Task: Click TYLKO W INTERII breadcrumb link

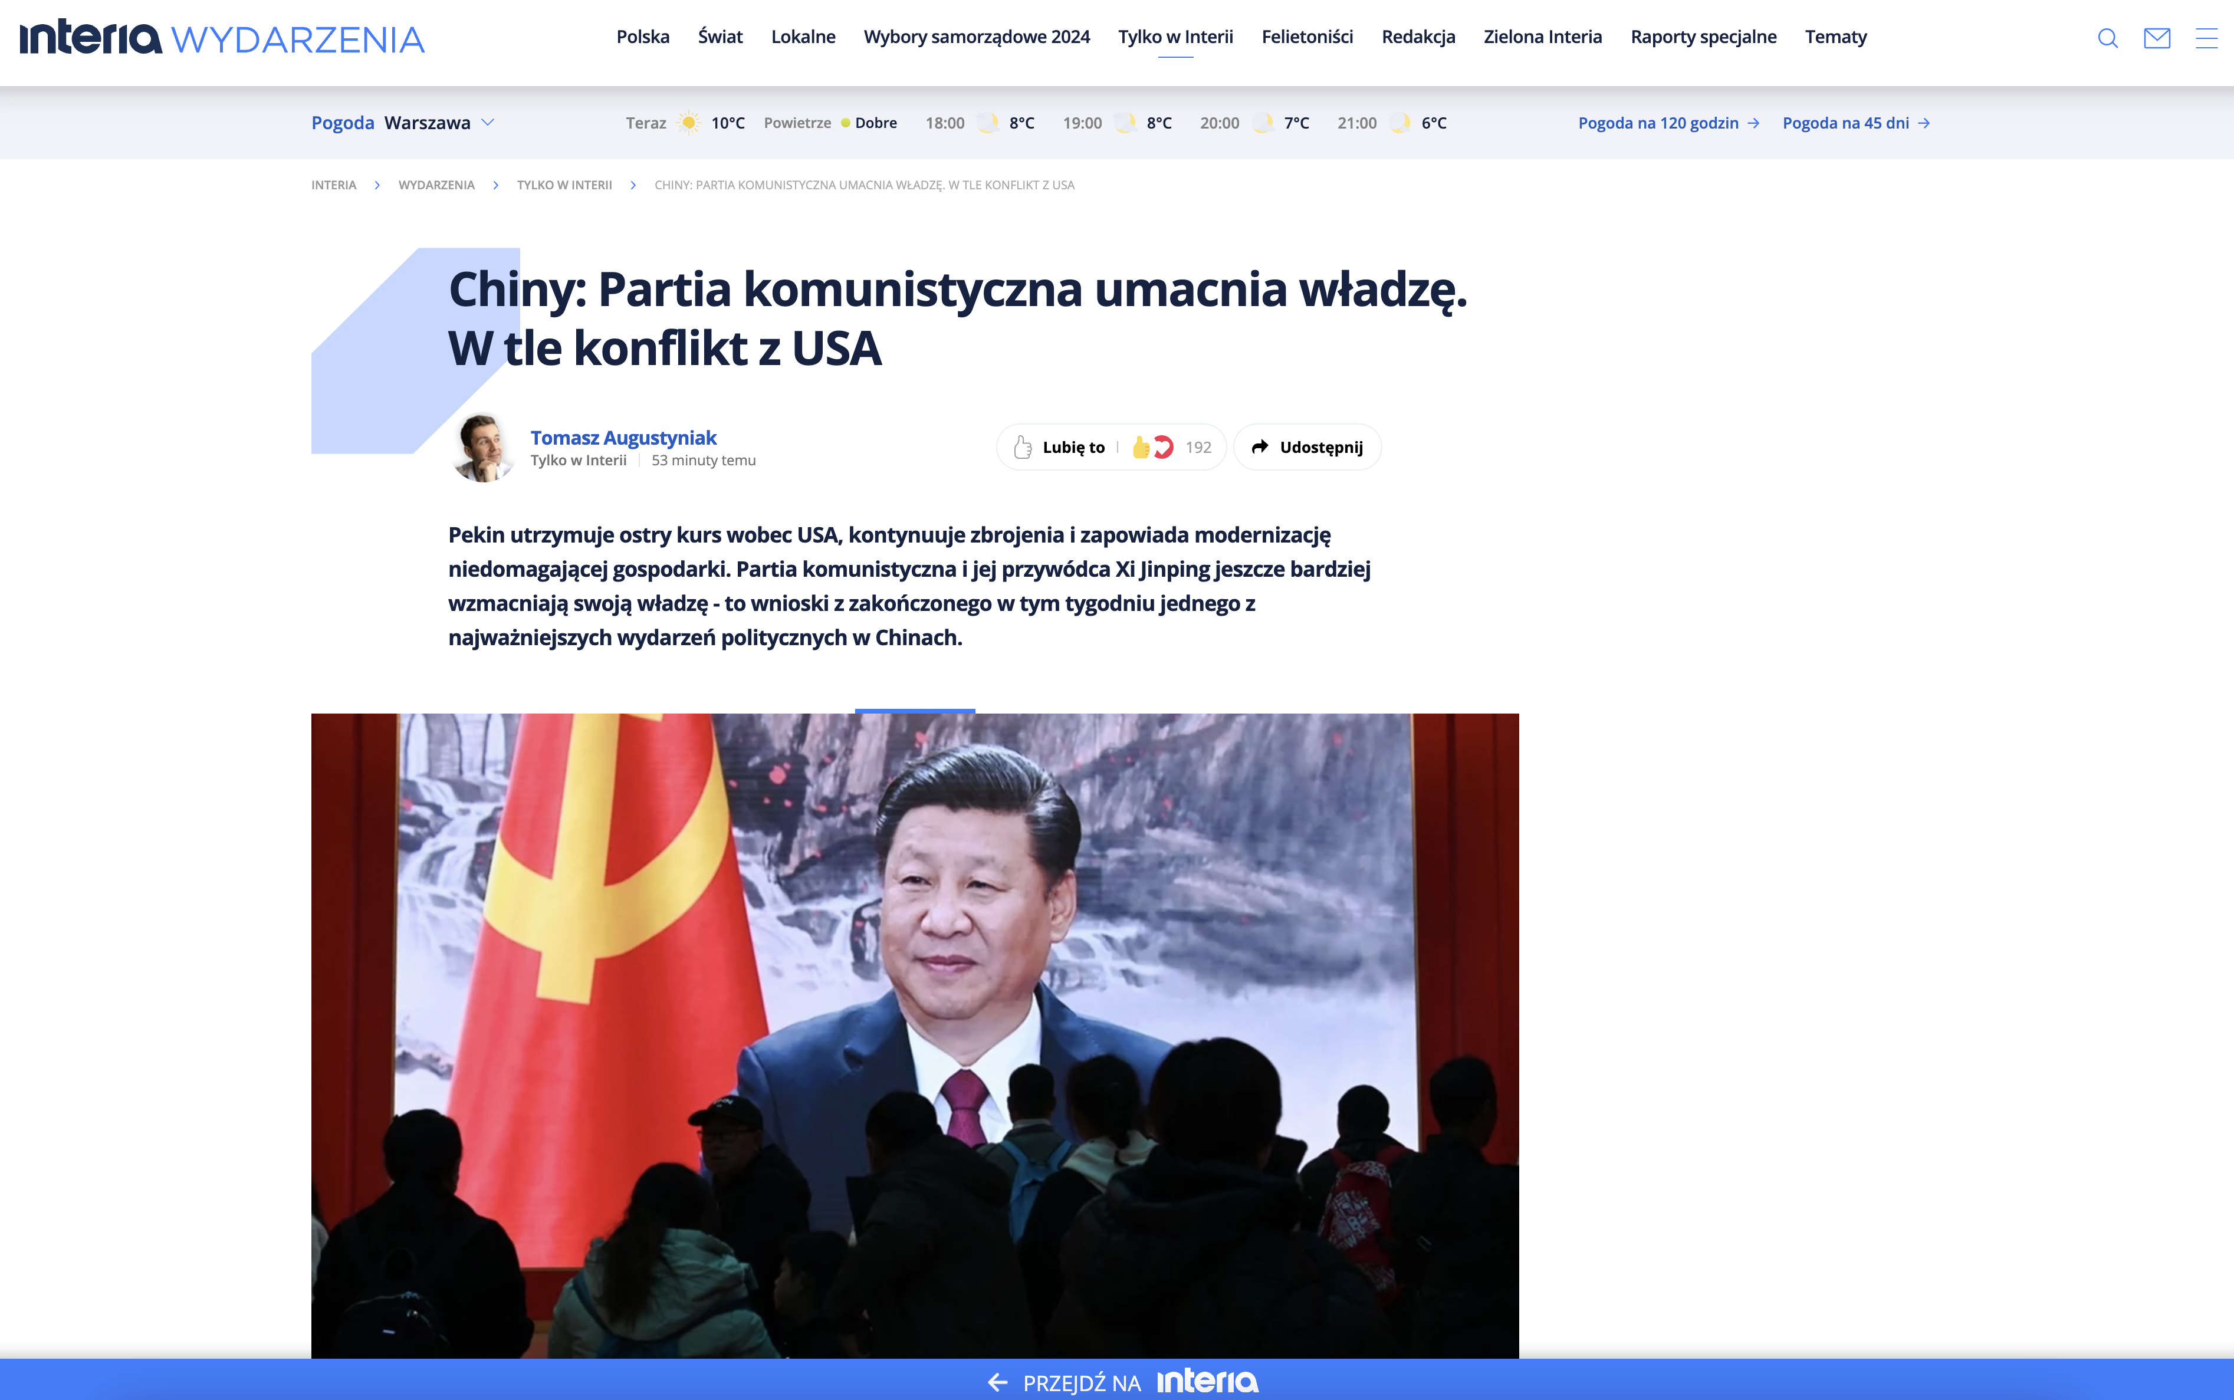Action: point(564,185)
